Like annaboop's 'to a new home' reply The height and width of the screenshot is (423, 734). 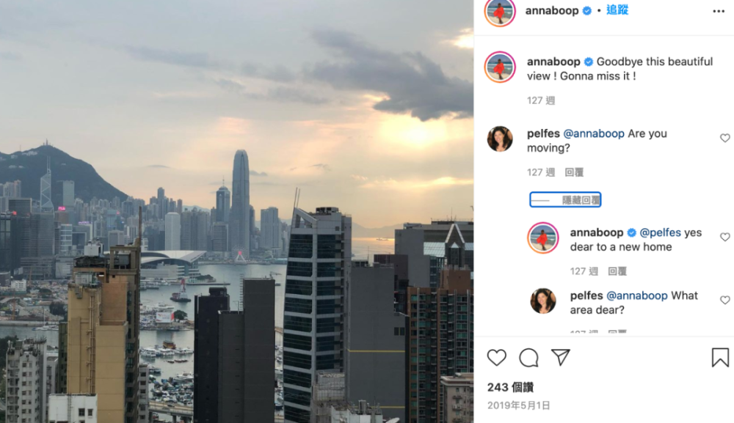(724, 237)
